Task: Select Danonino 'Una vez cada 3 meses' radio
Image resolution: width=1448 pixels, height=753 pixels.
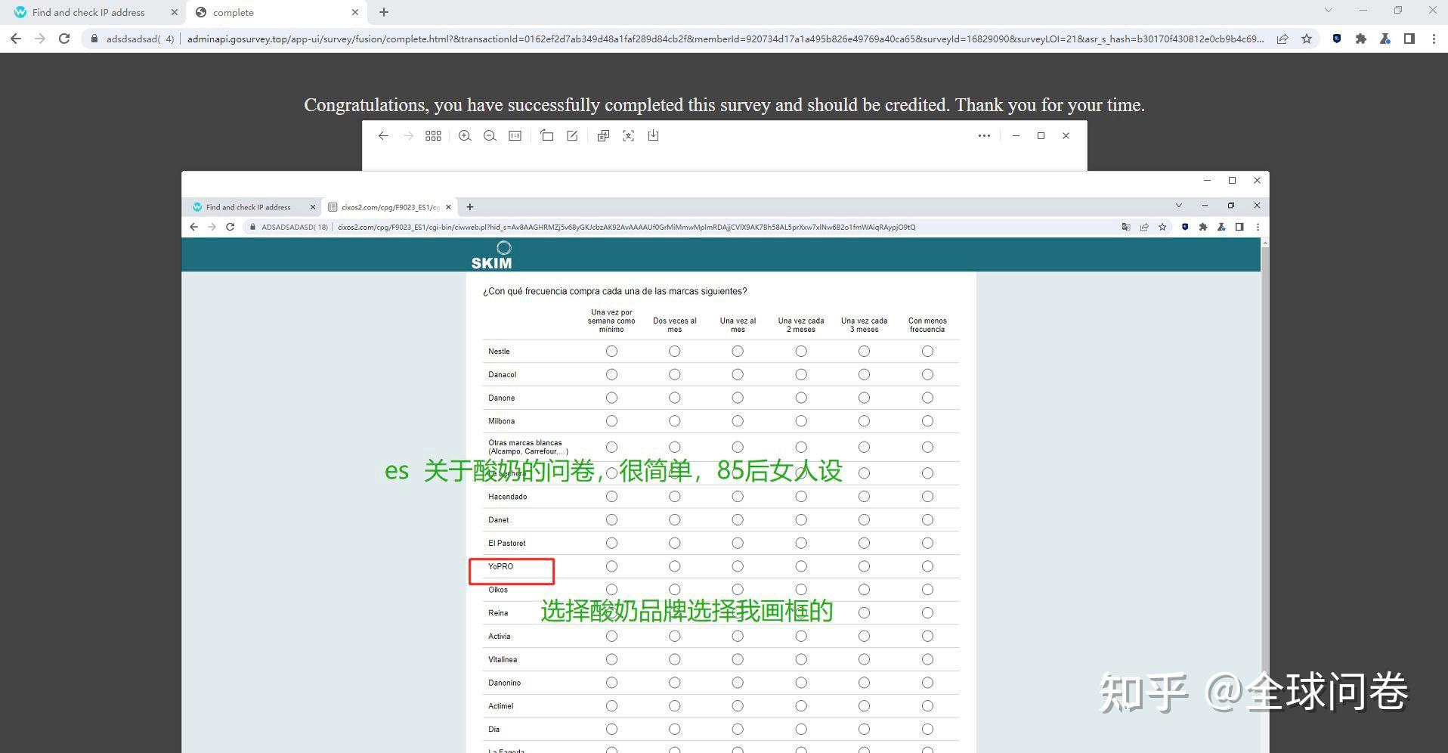Action: (x=864, y=683)
